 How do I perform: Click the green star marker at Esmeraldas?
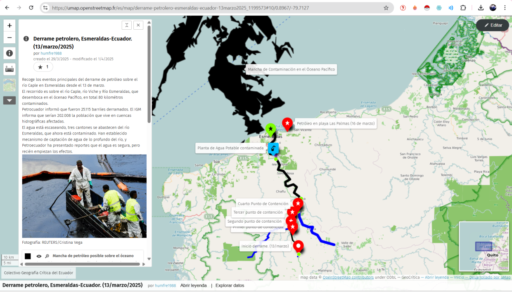270,130
